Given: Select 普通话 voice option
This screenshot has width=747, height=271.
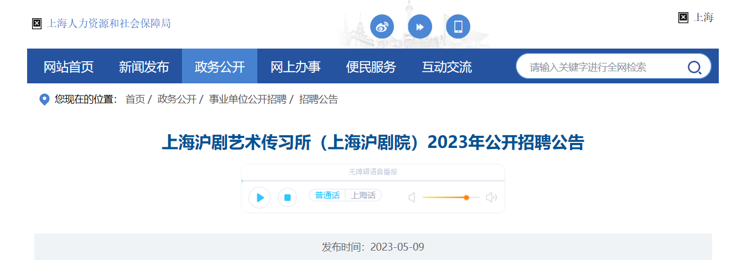Looking at the screenshot, I should (327, 195).
